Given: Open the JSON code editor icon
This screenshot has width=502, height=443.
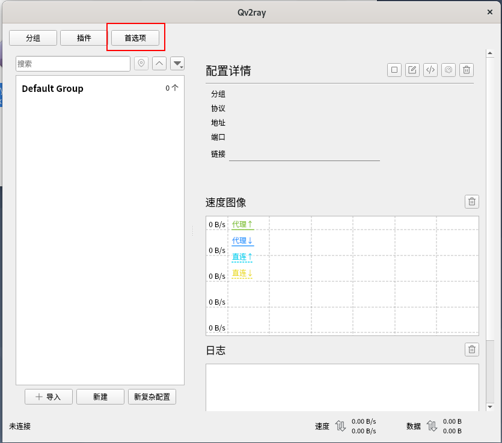Looking at the screenshot, I should pos(430,70).
